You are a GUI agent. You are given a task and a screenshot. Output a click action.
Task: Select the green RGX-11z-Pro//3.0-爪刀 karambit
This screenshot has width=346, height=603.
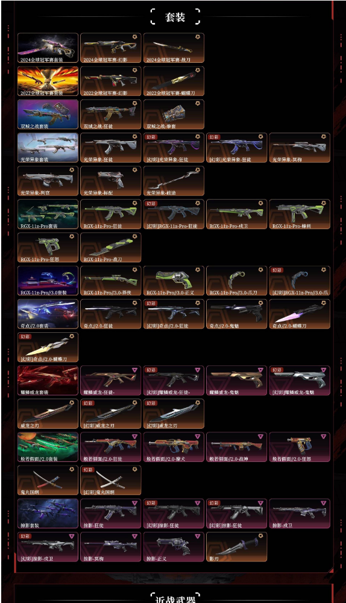(x=236, y=281)
